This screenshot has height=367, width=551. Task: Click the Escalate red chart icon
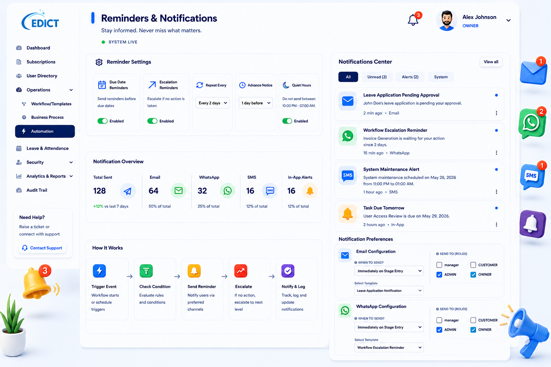point(241,271)
